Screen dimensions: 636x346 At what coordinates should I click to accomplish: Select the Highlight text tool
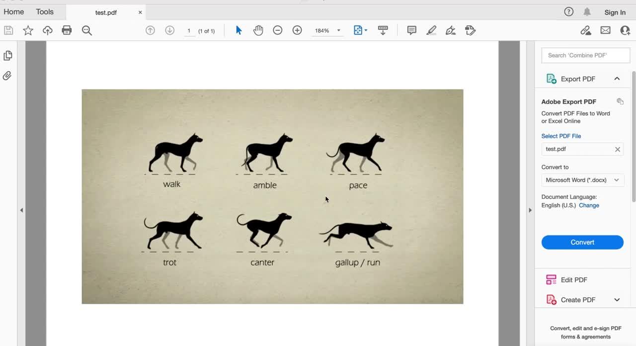431,30
